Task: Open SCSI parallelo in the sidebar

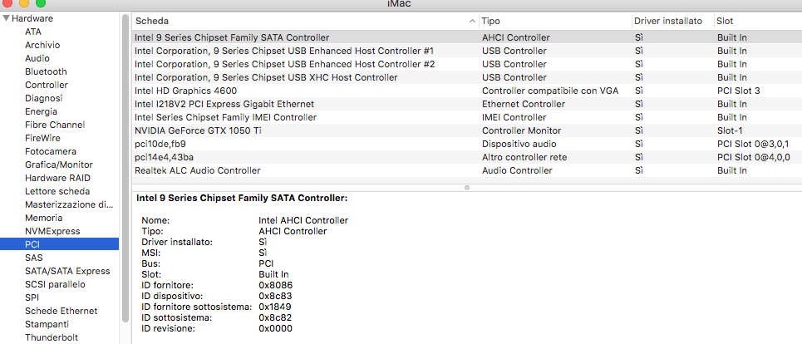Action: tap(55, 284)
